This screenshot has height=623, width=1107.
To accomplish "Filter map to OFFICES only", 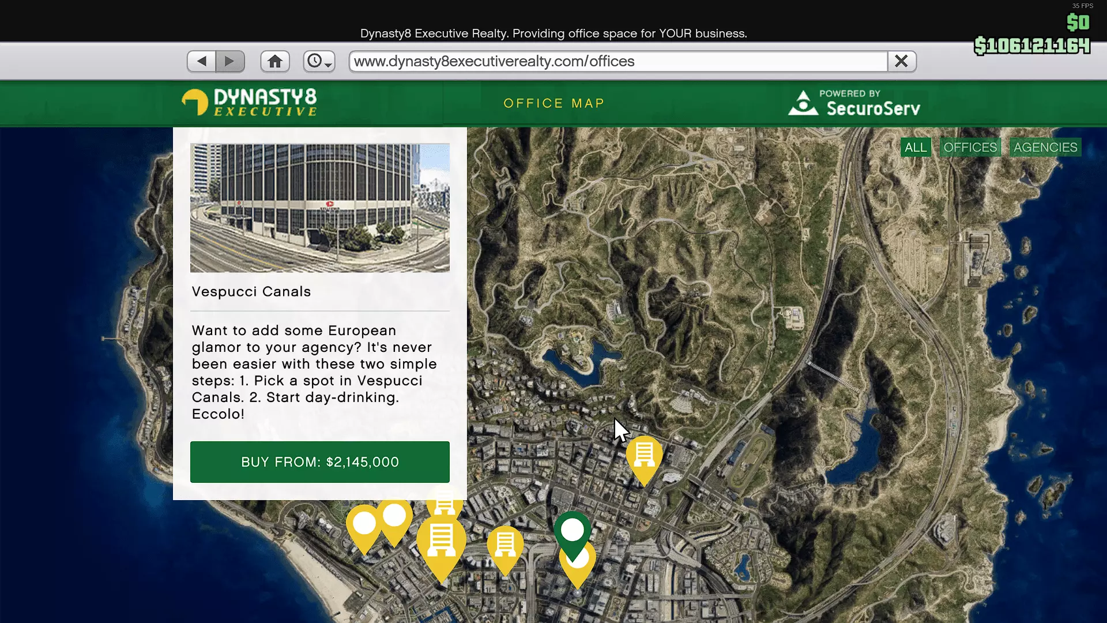I will pyautogui.click(x=970, y=148).
